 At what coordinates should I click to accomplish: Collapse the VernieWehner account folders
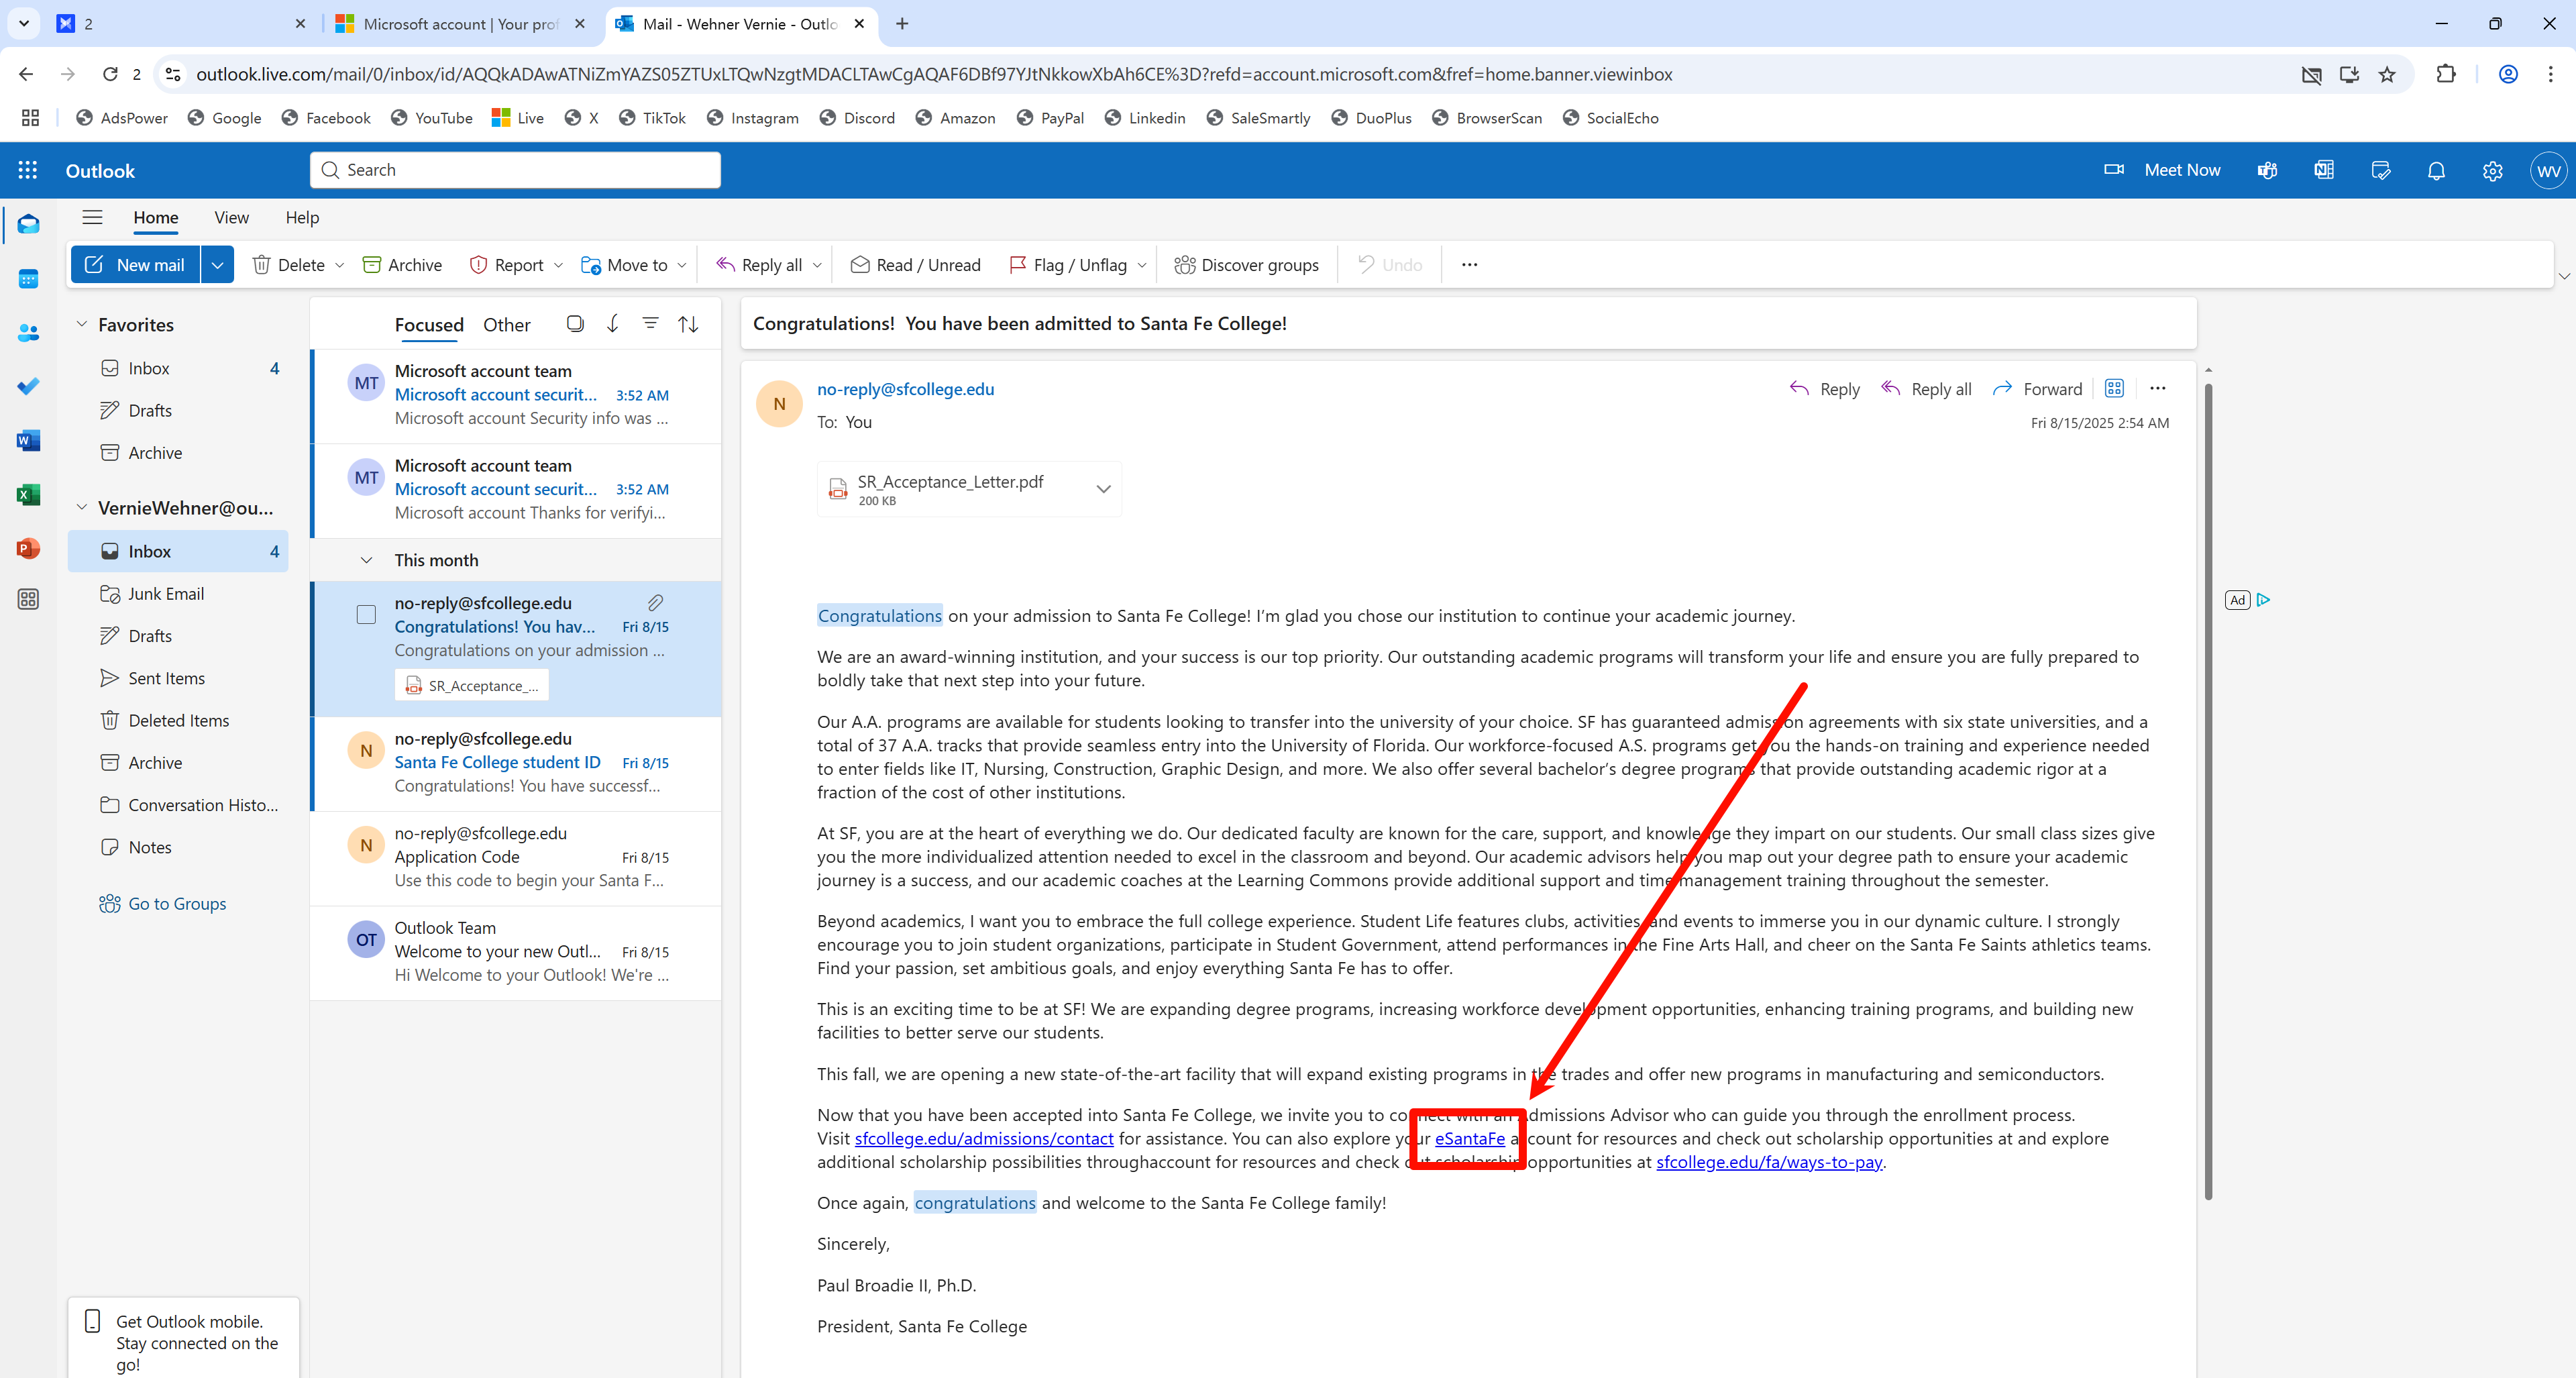82,507
